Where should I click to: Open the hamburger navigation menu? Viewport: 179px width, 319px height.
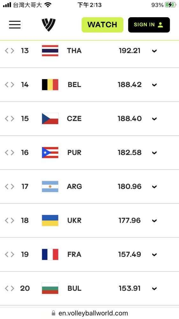tap(15, 25)
